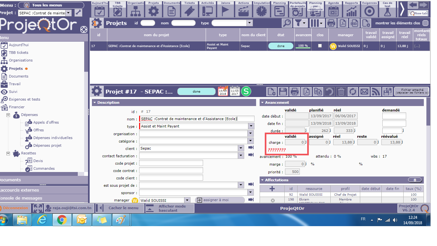
Task: Expand the type dropdown in Description
Action: coord(251,126)
